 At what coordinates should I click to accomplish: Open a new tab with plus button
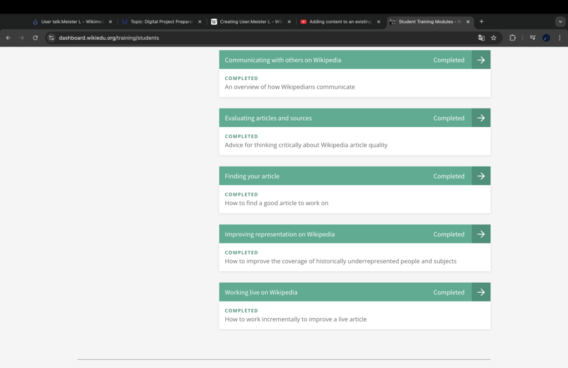click(x=481, y=22)
